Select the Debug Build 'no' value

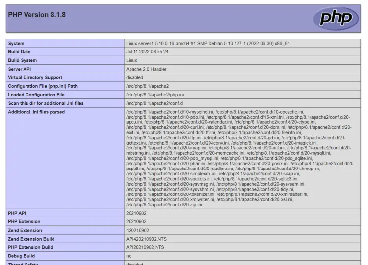129,256
